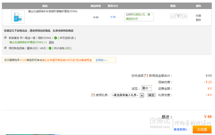Click the 购买小计 column header
The image size is (215, 135).
click(x=113, y=6)
